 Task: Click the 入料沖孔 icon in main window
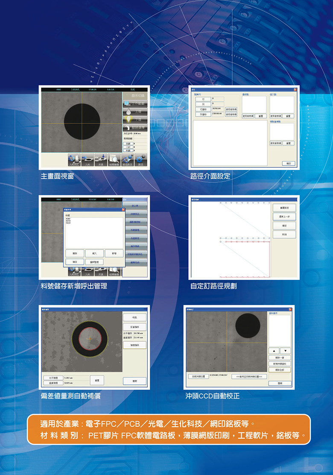coord(74,160)
